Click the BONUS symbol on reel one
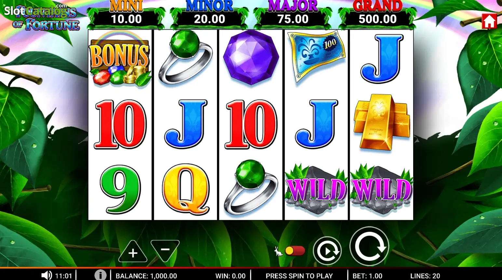Viewport: 502px width, 280px height. 120,60
